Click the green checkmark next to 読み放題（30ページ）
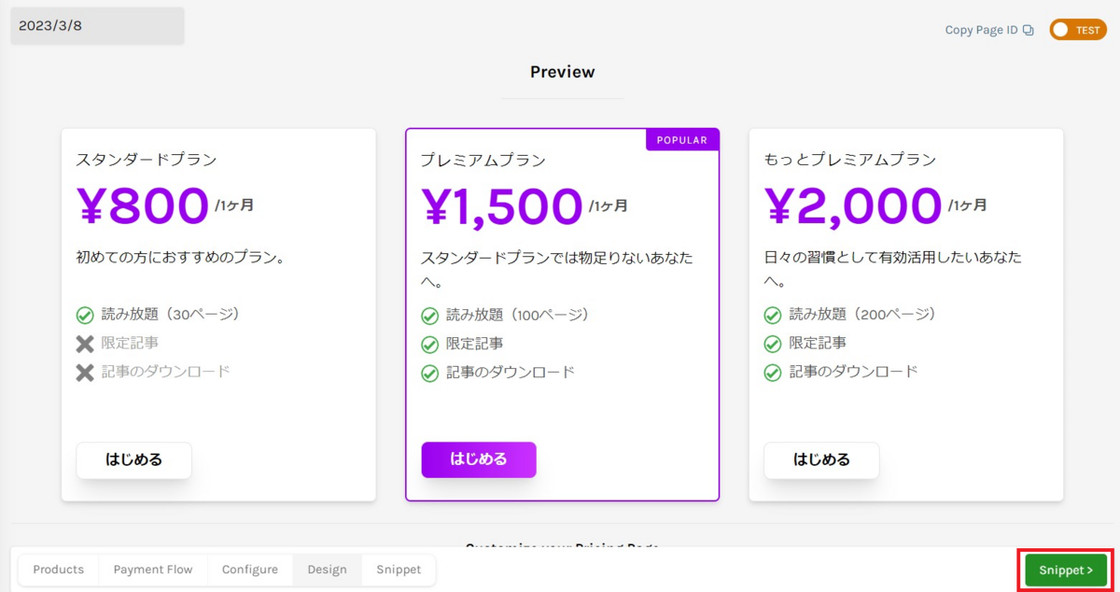Viewport: 1120px width, 592px height. click(x=85, y=315)
